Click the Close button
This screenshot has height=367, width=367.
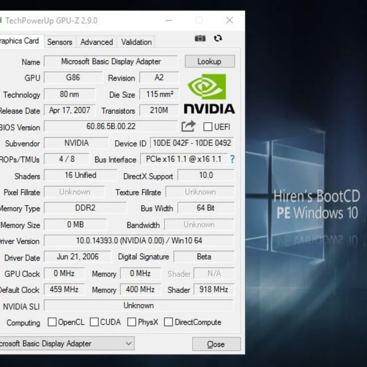[x=216, y=344]
